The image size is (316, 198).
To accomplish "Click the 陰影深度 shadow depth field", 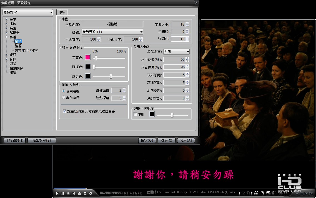I will [117, 98].
